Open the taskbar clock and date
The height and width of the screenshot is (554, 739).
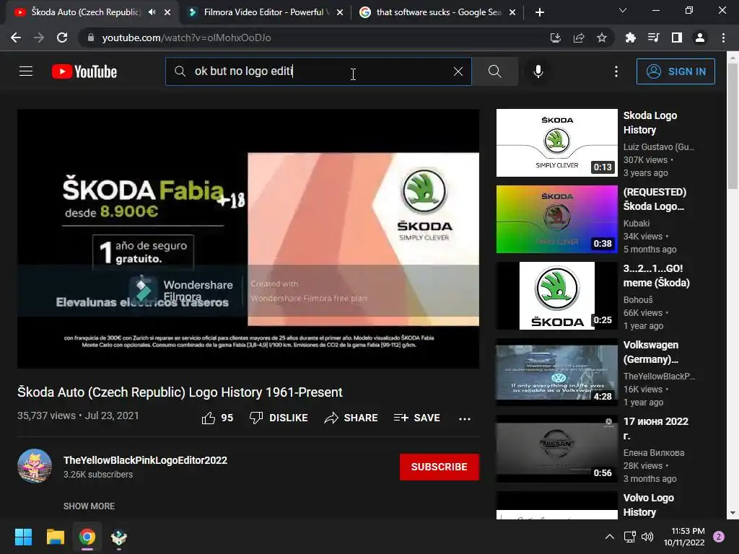click(684, 537)
